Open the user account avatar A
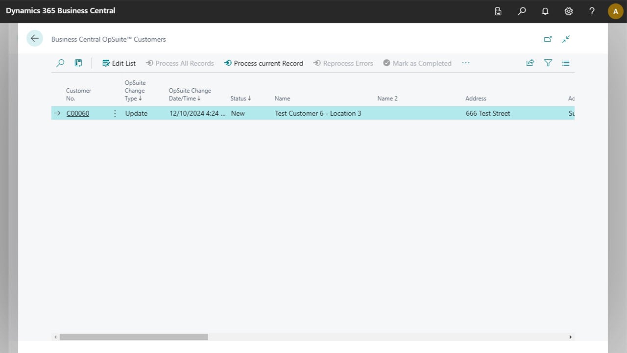This screenshot has width=627, height=353. coord(616,11)
